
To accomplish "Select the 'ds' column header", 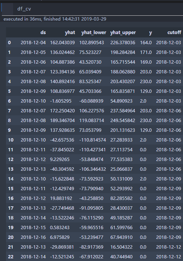I will coord(43,33).
